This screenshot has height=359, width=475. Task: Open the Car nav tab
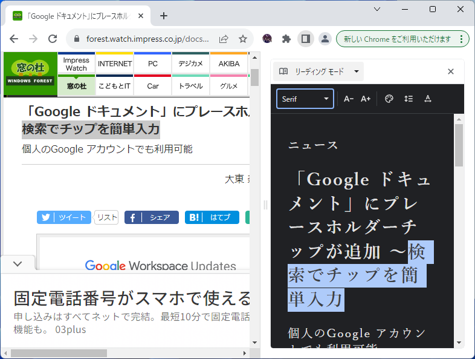153,85
